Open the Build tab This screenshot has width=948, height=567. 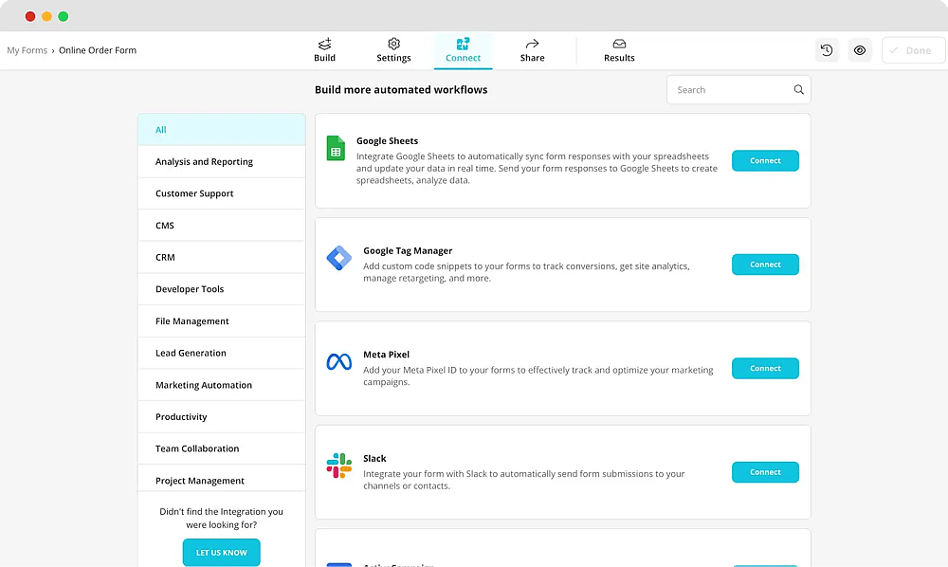(324, 50)
